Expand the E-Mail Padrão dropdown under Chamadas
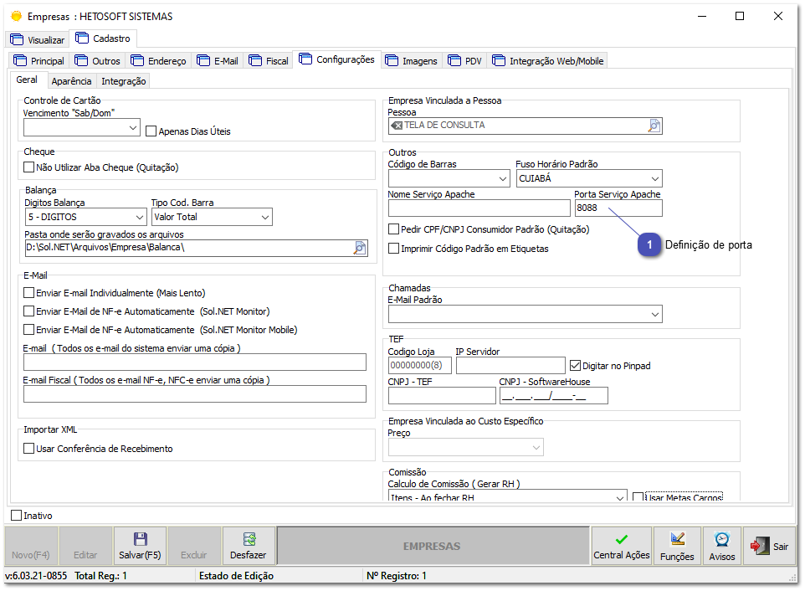 pyautogui.click(x=654, y=315)
